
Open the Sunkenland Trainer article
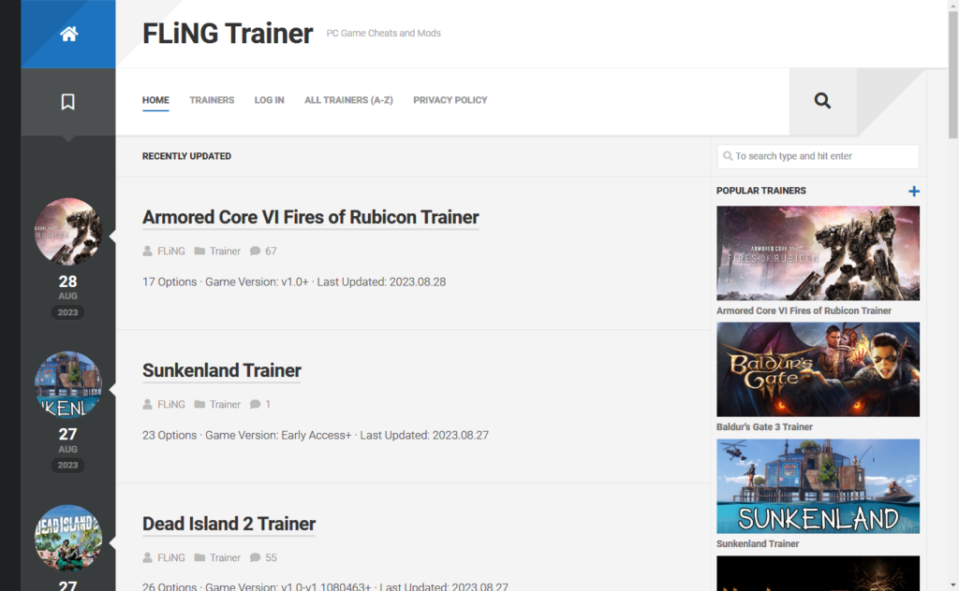point(221,370)
